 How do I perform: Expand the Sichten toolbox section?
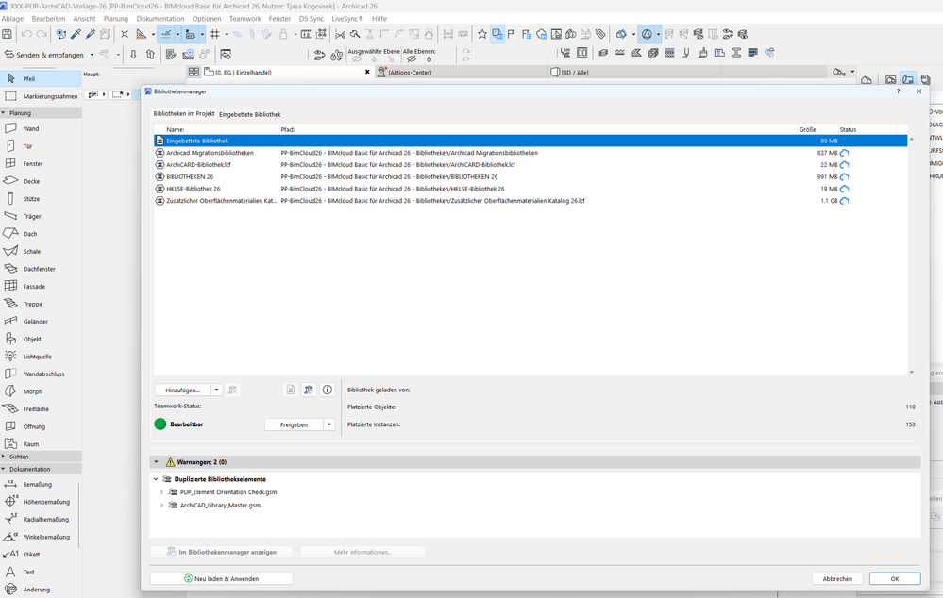pos(4,457)
